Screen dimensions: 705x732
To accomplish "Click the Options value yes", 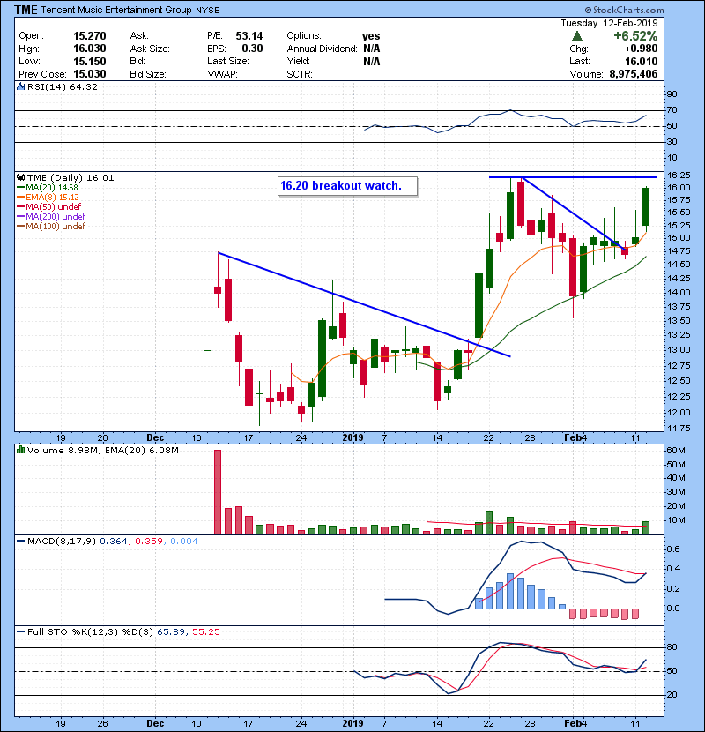I will pos(371,36).
